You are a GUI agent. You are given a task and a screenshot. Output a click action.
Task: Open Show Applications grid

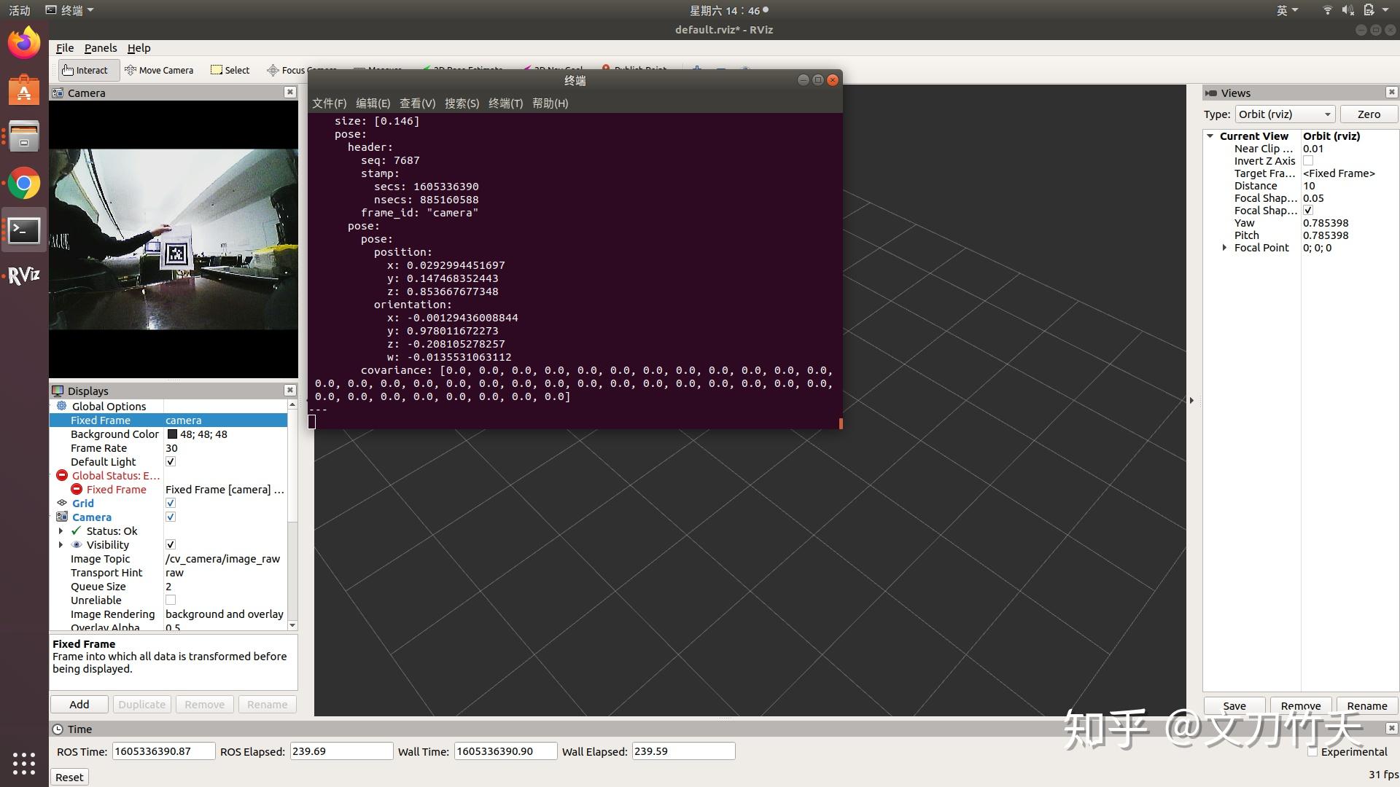[x=23, y=762]
